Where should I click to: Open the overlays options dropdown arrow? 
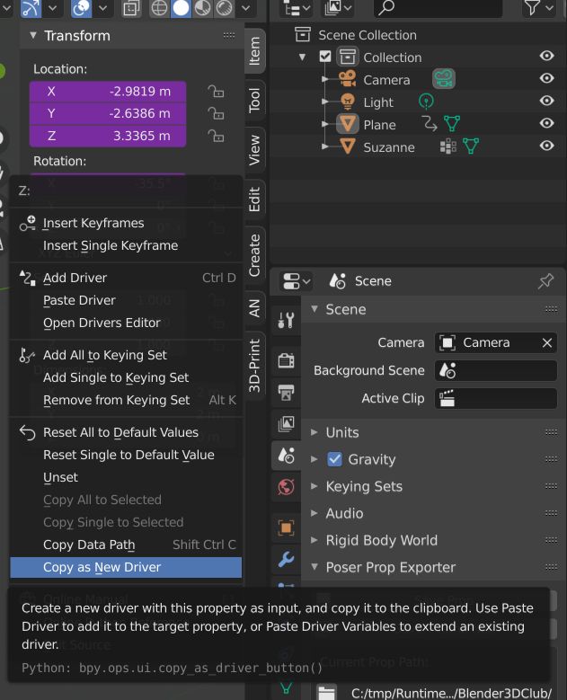(102, 7)
